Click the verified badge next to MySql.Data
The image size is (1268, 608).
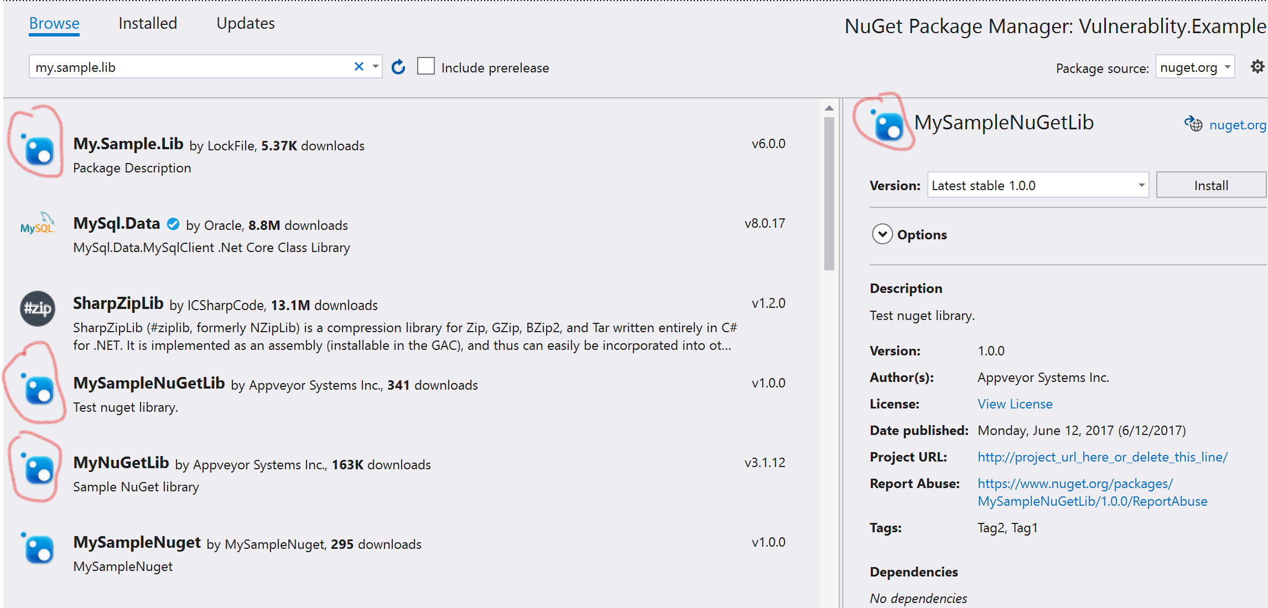[x=173, y=224]
